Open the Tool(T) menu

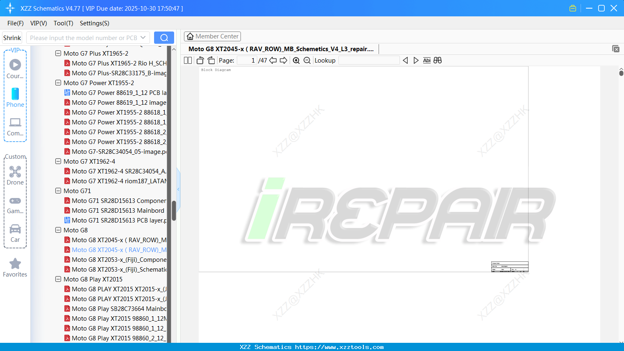click(63, 23)
